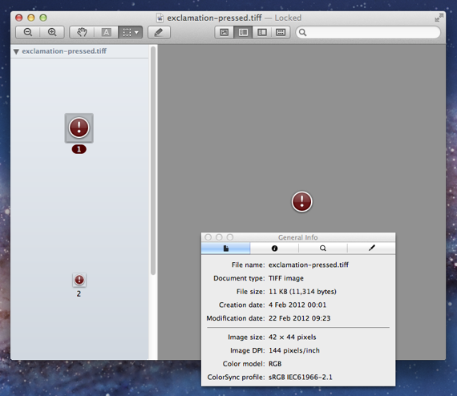Image resolution: width=457 pixels, height=396 pixels.
Task: Select the Move hand tool
Action: pyautogui.click(x=82, y=32)
